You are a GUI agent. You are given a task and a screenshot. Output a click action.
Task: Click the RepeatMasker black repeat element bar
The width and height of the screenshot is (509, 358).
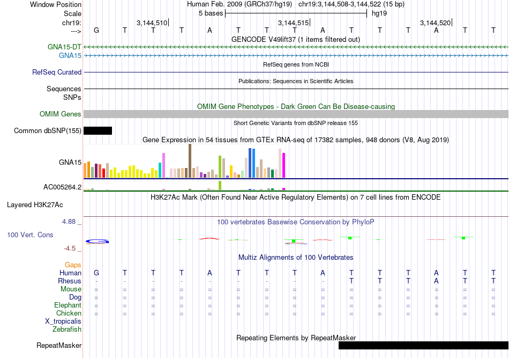[423, 345]
